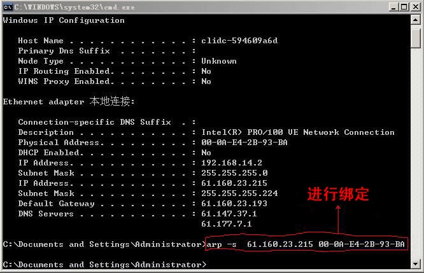Click the vertical scrollbar thumb
The image size is (424, 273).
pyautogui.click(x=416, y=37)
